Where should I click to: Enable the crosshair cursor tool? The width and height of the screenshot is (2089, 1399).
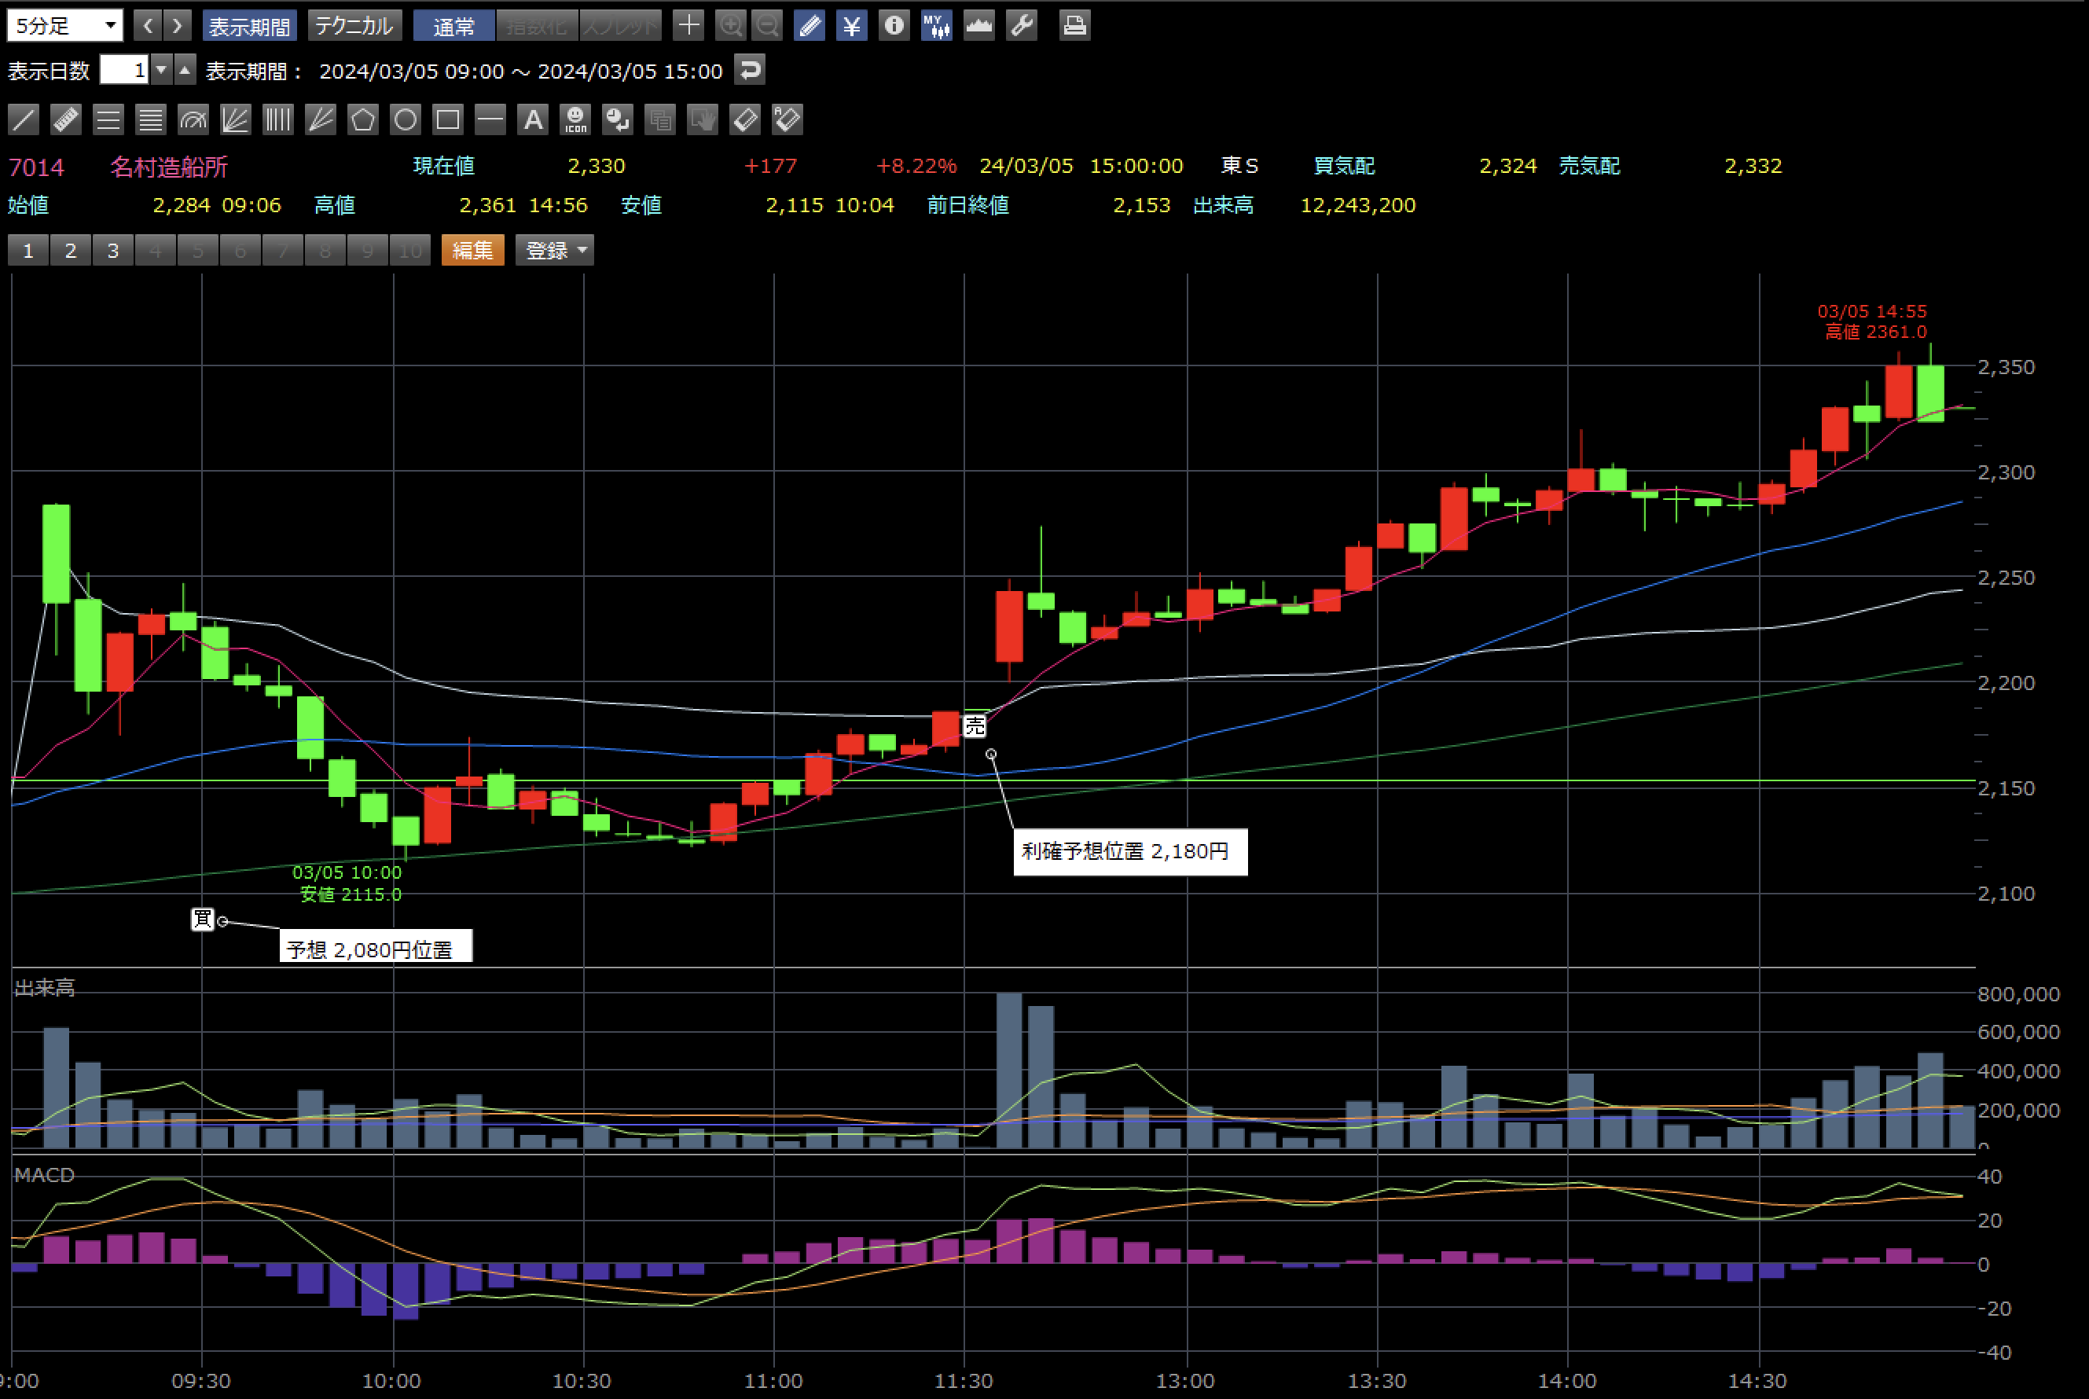[x=688, y=25]
